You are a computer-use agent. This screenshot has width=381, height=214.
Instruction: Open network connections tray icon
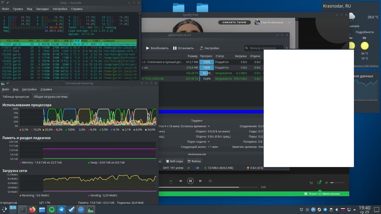coord(349,210)
